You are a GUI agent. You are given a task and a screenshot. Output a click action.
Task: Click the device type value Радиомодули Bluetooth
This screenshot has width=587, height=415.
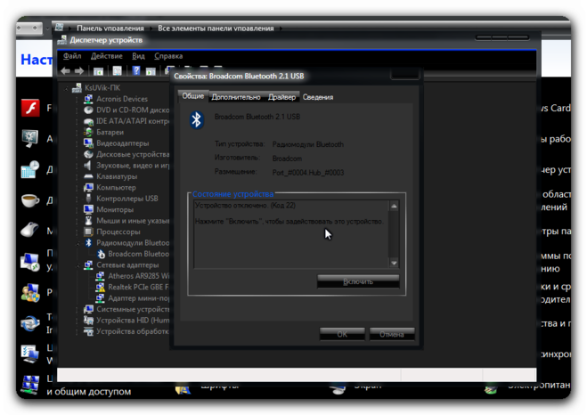tap(307, 144)
